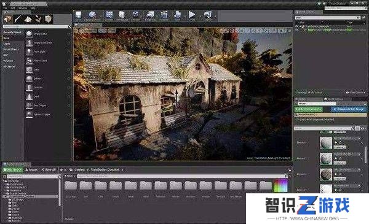Open the Filters dropdown in Content Browser
This screenshot has width=369, height=224.
point(69,176)
